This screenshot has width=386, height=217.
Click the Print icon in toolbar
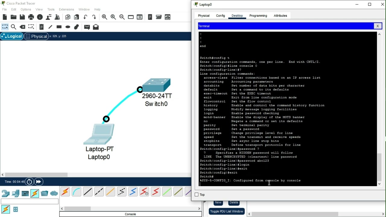click(31, 17)
